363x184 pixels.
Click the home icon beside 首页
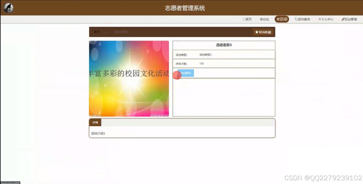point(243,19)
